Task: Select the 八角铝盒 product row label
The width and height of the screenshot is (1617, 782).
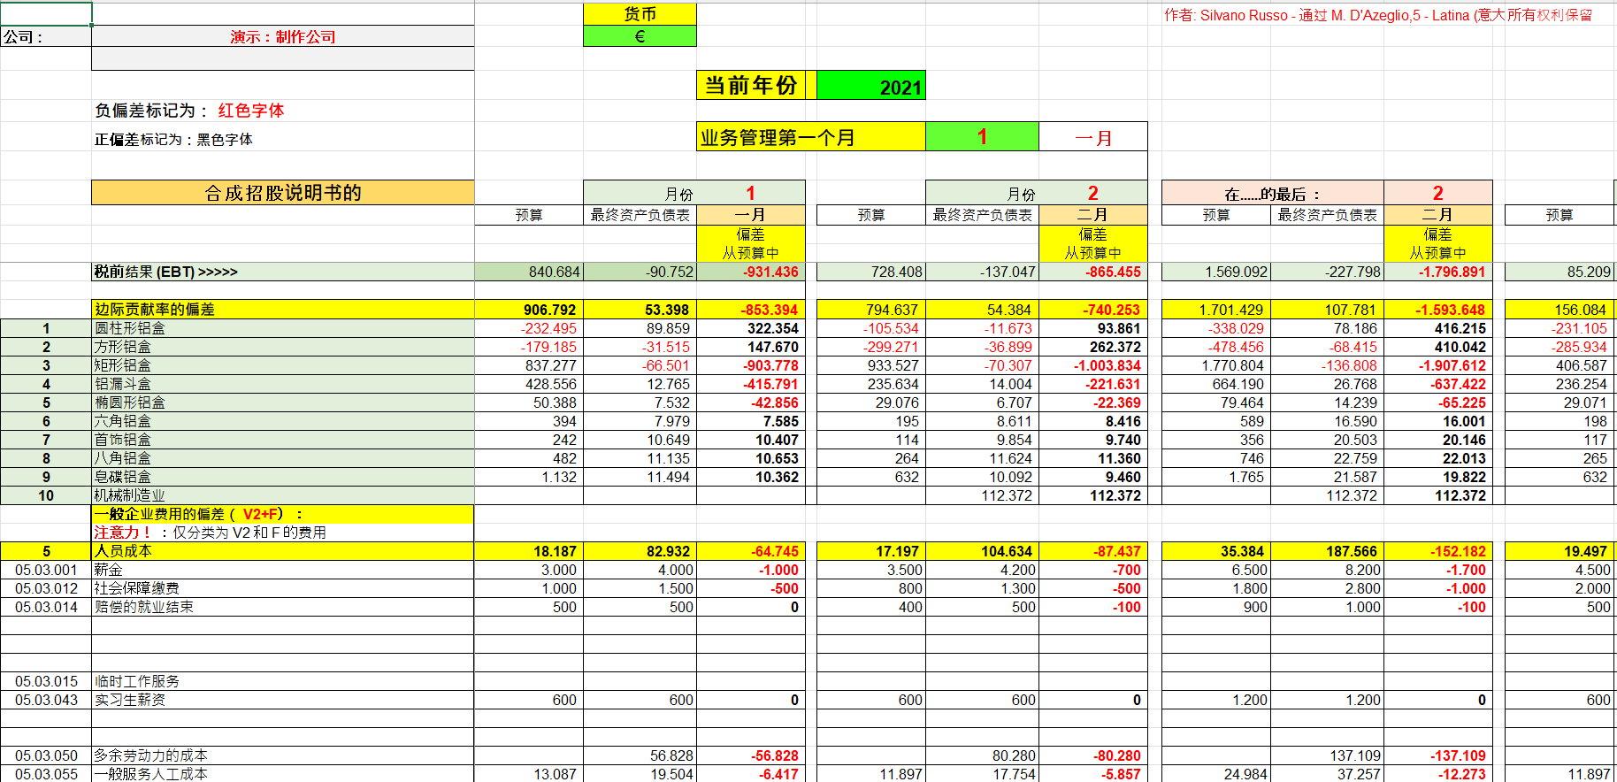Action: [283, 457]
